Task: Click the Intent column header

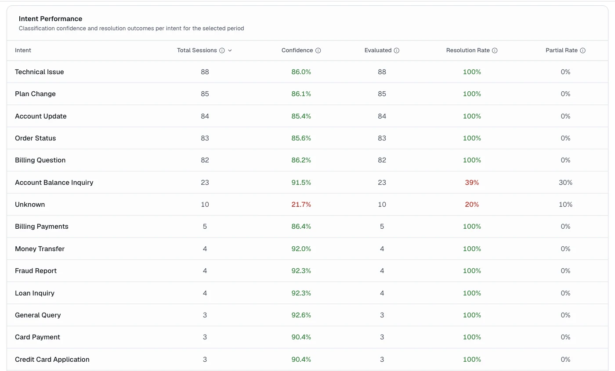Action: point(23,50)
